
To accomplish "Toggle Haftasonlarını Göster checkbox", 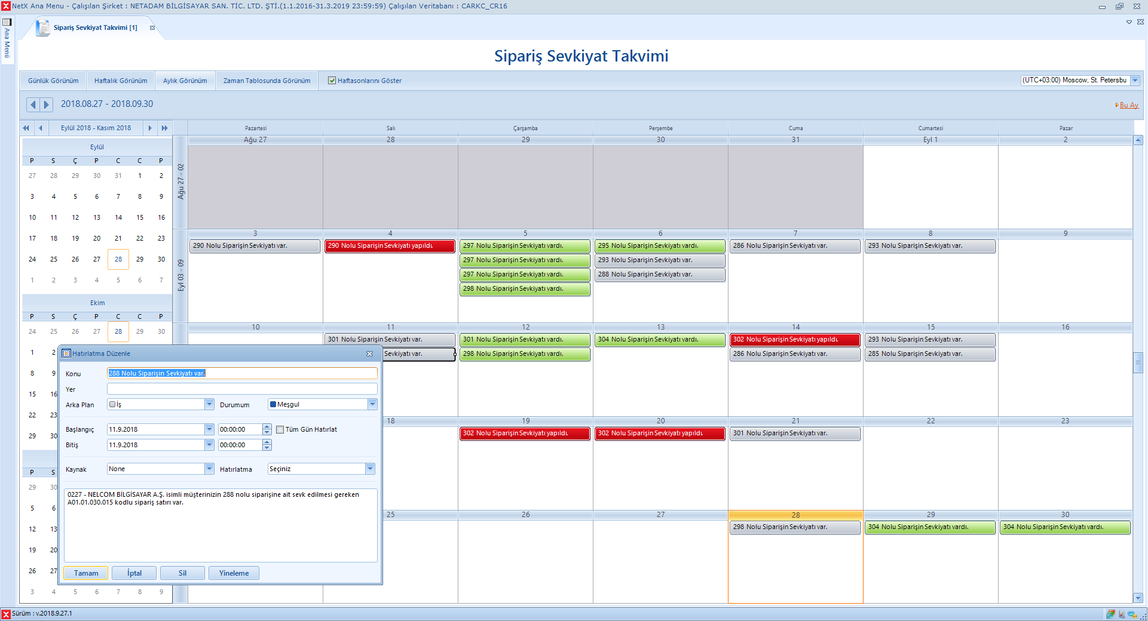I will (x=332, y=81).
